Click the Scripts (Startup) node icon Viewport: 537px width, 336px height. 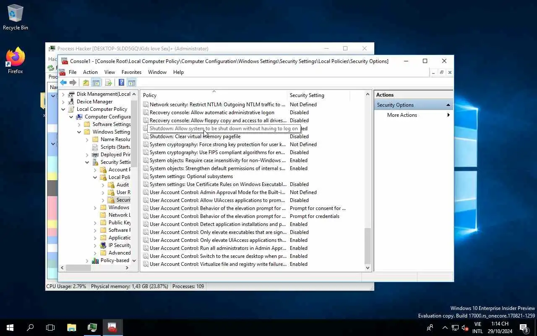click(95, 147)
